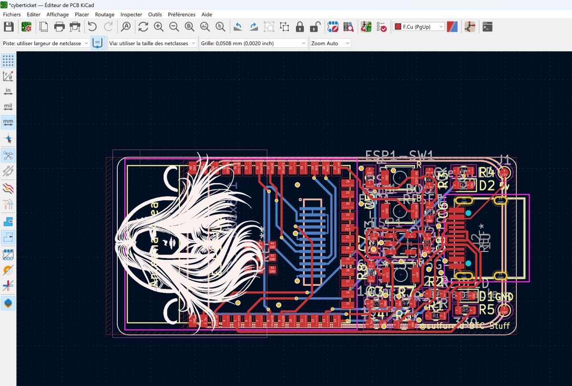Image resolution: width=572 pixels, height=386 pixels.
Task: Open the Outils menu
Action: coord(155,14)
